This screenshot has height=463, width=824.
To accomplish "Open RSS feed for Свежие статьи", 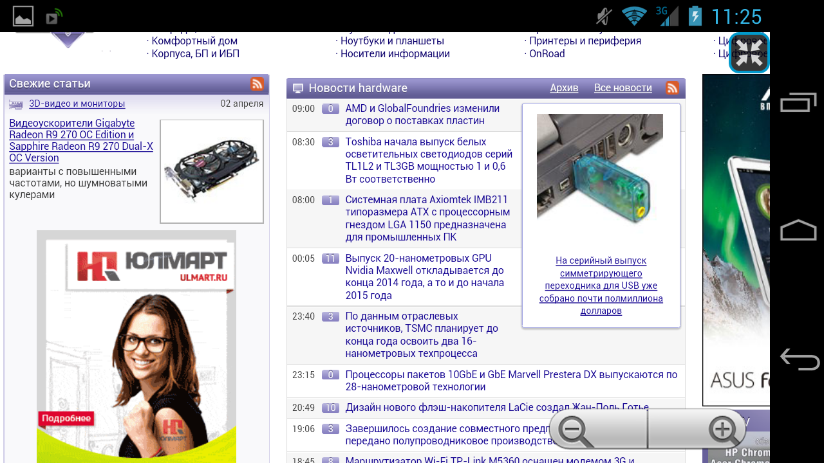I will coord(257,84).
